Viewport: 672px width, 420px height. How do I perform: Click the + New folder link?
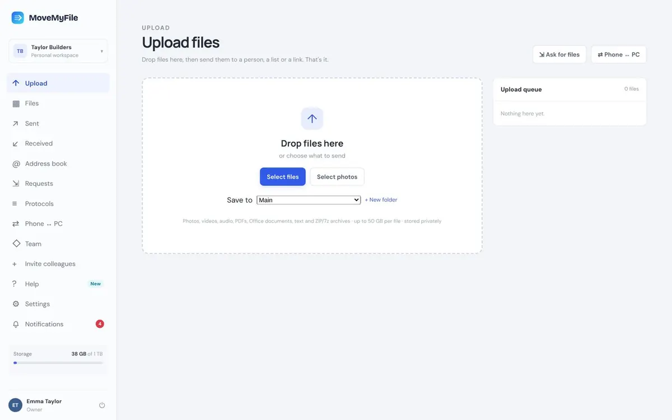[381, 200]
